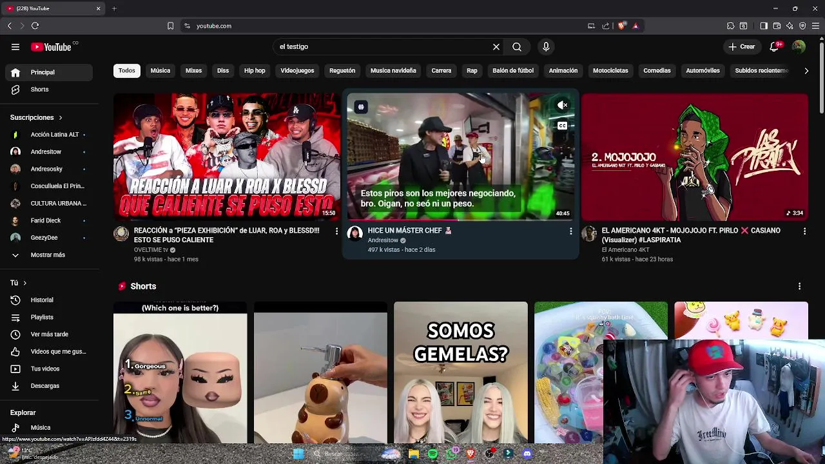Open options menu for the OVELTIME reaction video

point(336,231)
